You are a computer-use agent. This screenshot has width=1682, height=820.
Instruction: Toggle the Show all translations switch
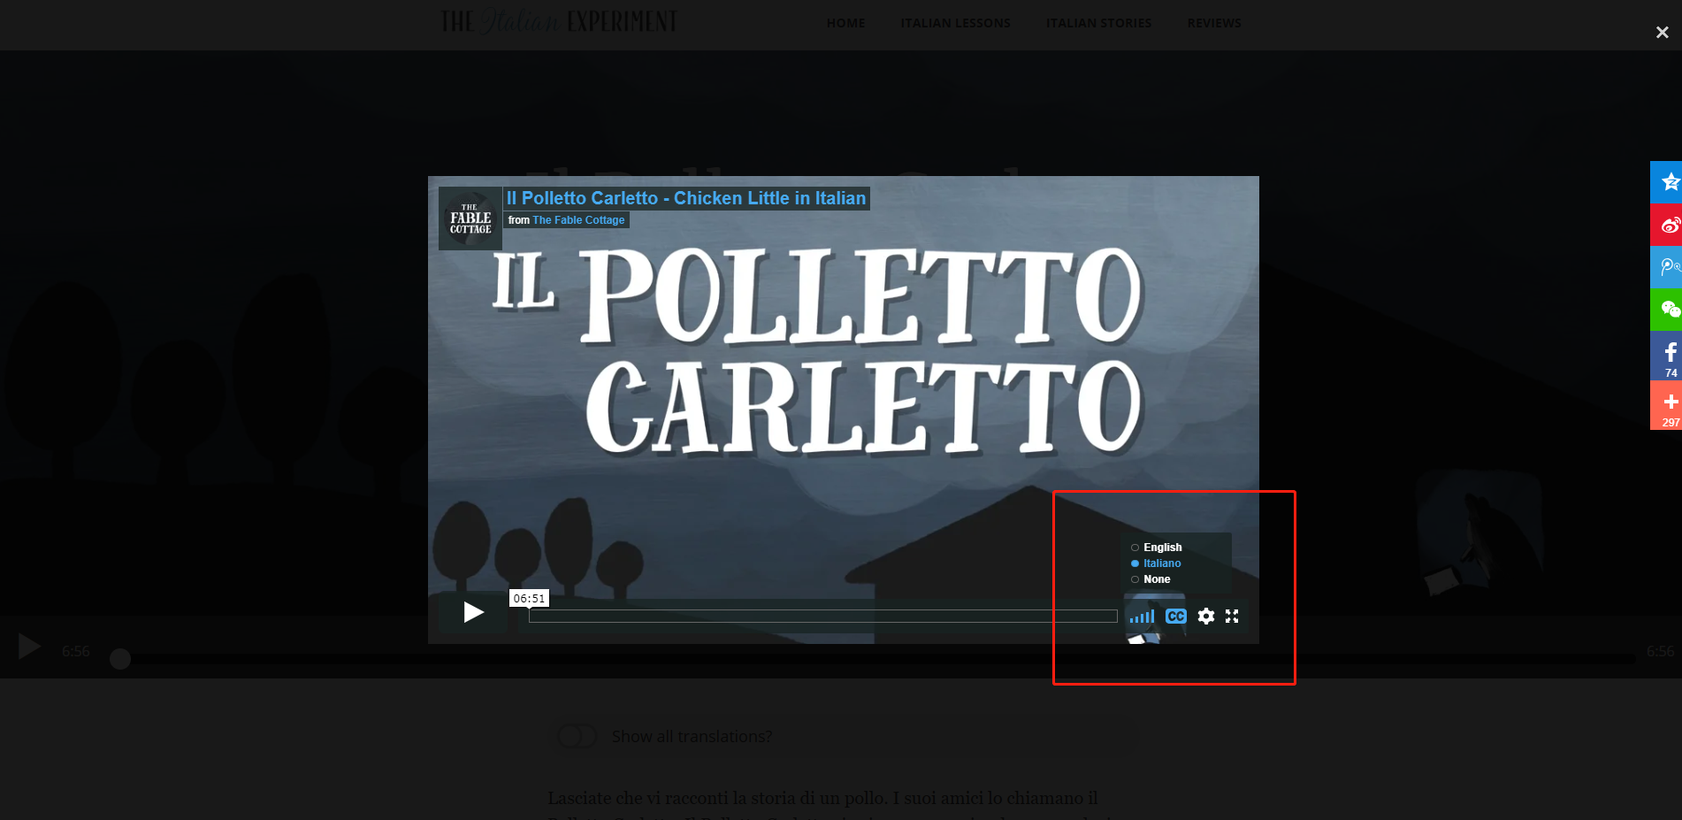(x=577, y=736)
